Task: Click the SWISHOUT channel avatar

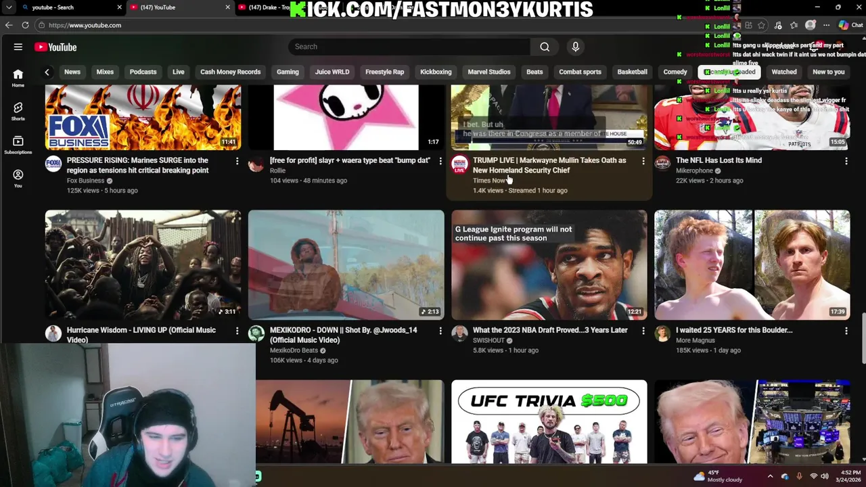Action: tap(459, 333)
